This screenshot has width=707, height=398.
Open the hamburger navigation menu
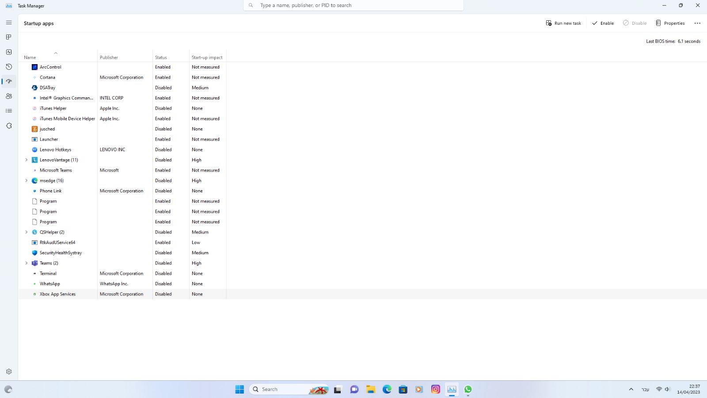tap(9, 23)
